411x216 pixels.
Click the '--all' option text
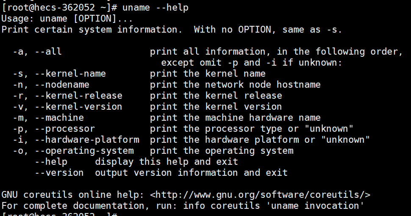coord(48,52)
